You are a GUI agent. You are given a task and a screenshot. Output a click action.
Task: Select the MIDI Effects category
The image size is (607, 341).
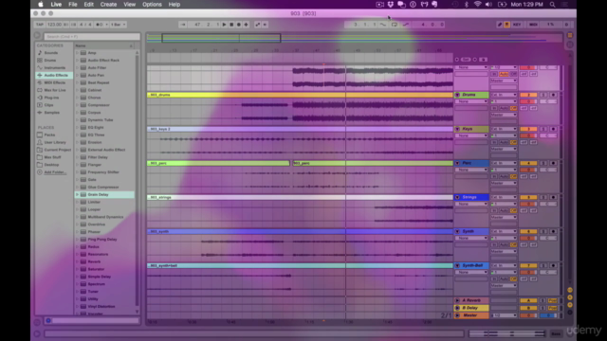[55, 82]
